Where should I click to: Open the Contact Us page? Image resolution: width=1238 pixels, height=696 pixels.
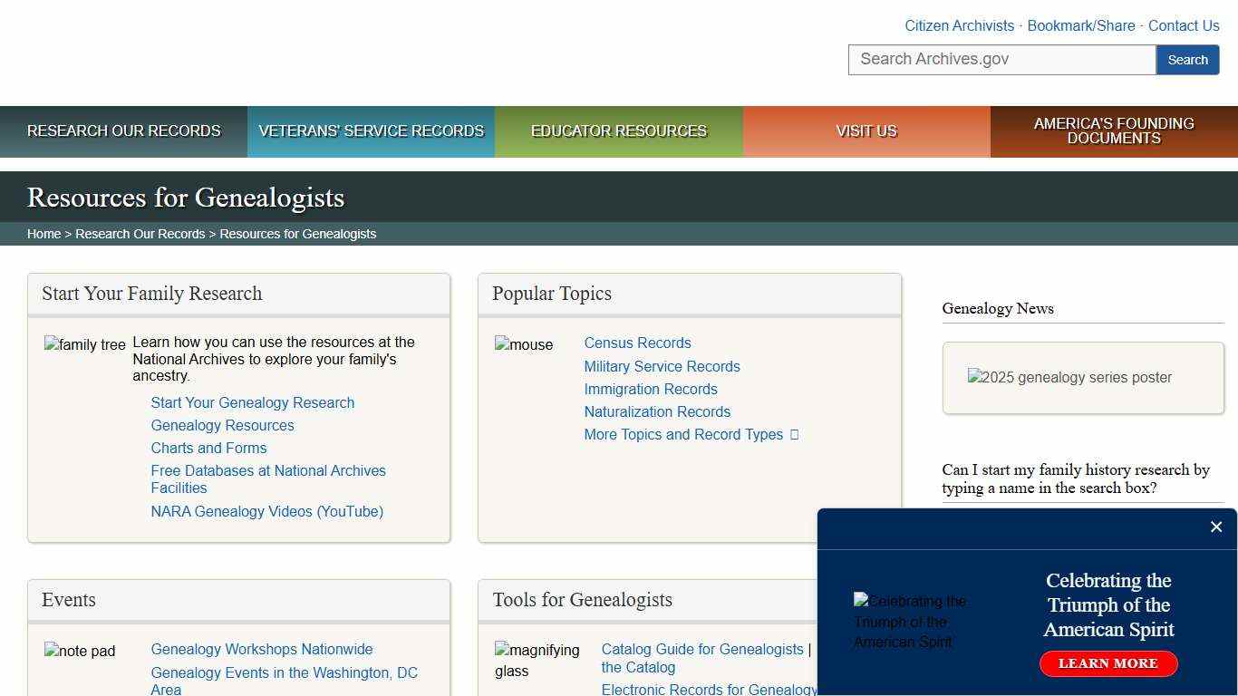tap(1184, 25)
